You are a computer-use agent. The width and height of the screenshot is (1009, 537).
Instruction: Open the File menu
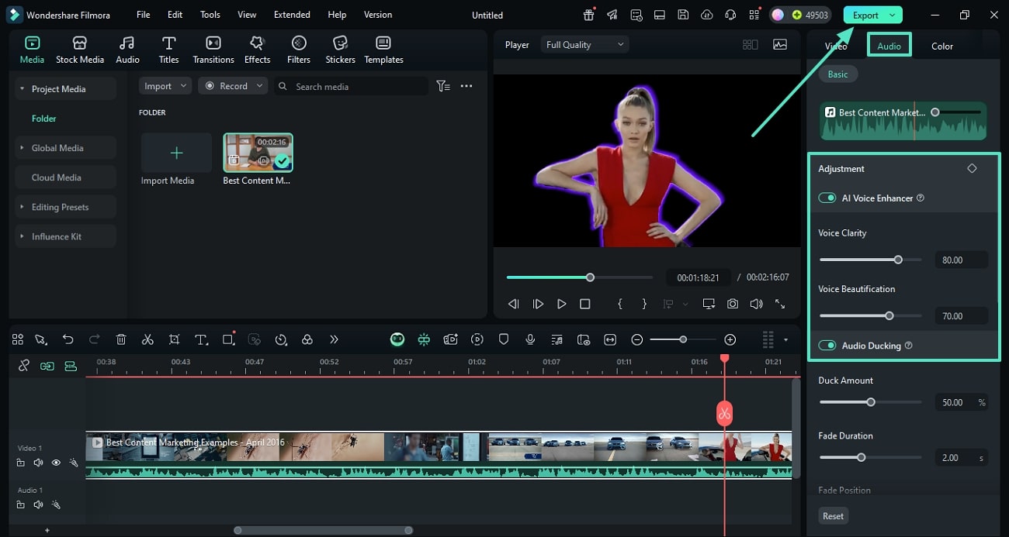tap(144, 15)
